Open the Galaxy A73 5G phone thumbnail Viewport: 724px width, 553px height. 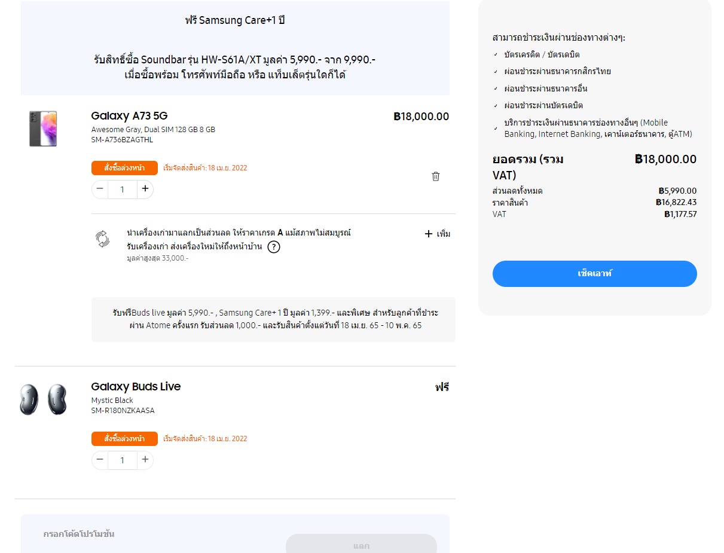coord(43,129)
